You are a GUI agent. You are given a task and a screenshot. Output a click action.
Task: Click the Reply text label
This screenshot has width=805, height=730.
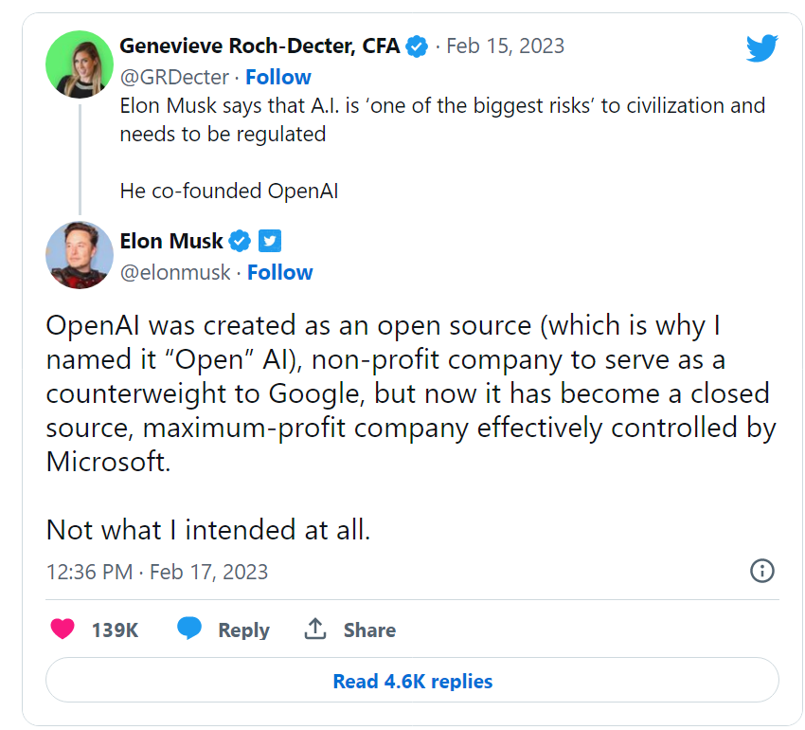point(243,630)
